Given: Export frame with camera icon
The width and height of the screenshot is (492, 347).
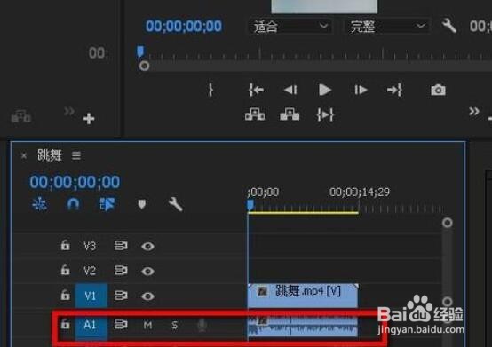Looking at the screenshot, I should [438, 91].
